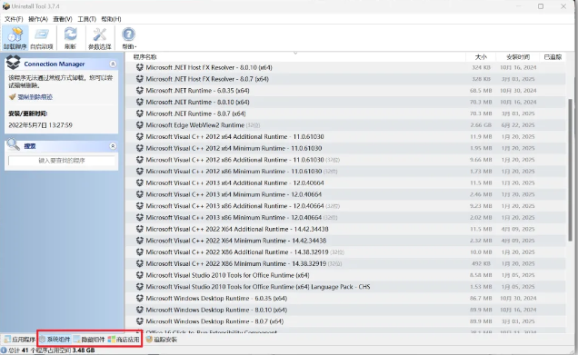Click the info icon in the status bar
This screenshot has height=355, width=578.
click(4, 350)
